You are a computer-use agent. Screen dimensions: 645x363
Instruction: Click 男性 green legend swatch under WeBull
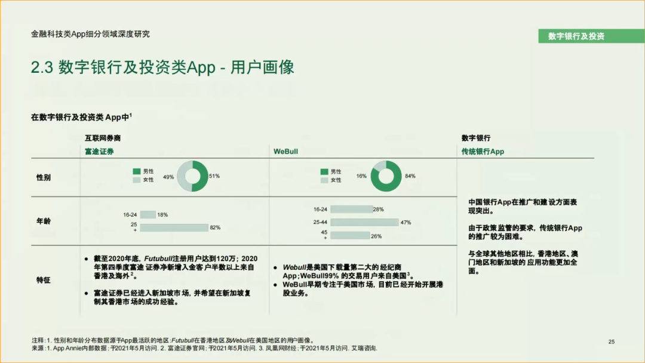click(324, 171)
